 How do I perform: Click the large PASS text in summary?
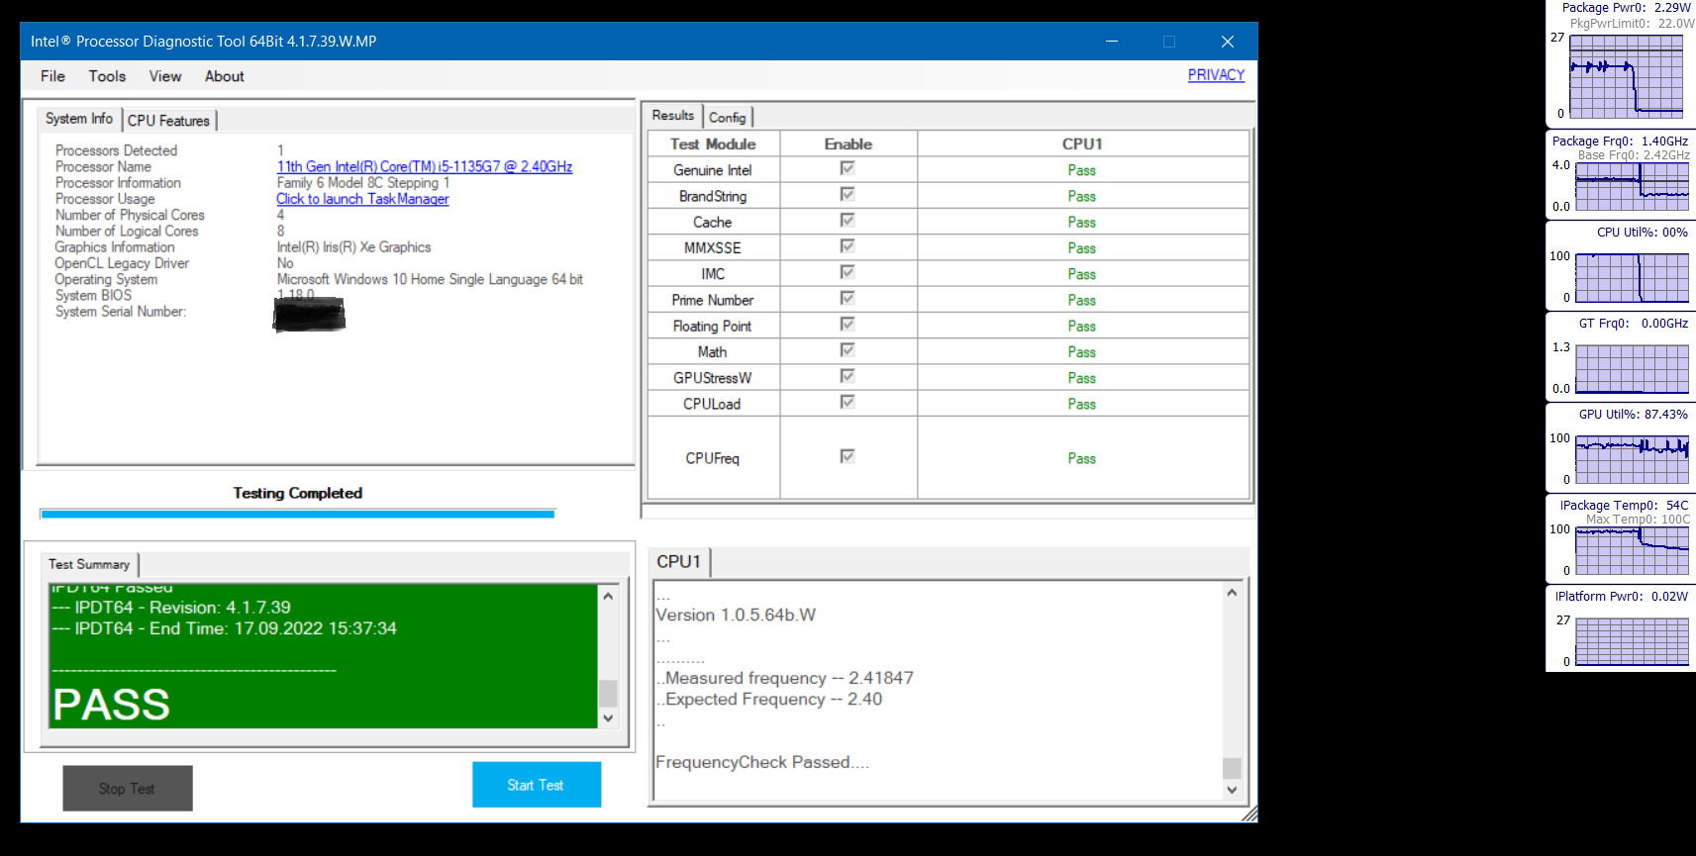pos(112,705)
